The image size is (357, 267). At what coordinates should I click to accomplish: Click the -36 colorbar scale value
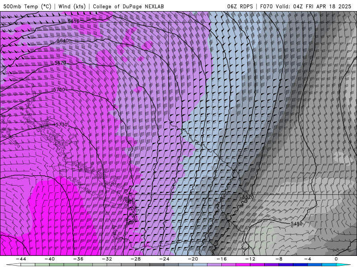pyautogui.click(x=79, y=259)
